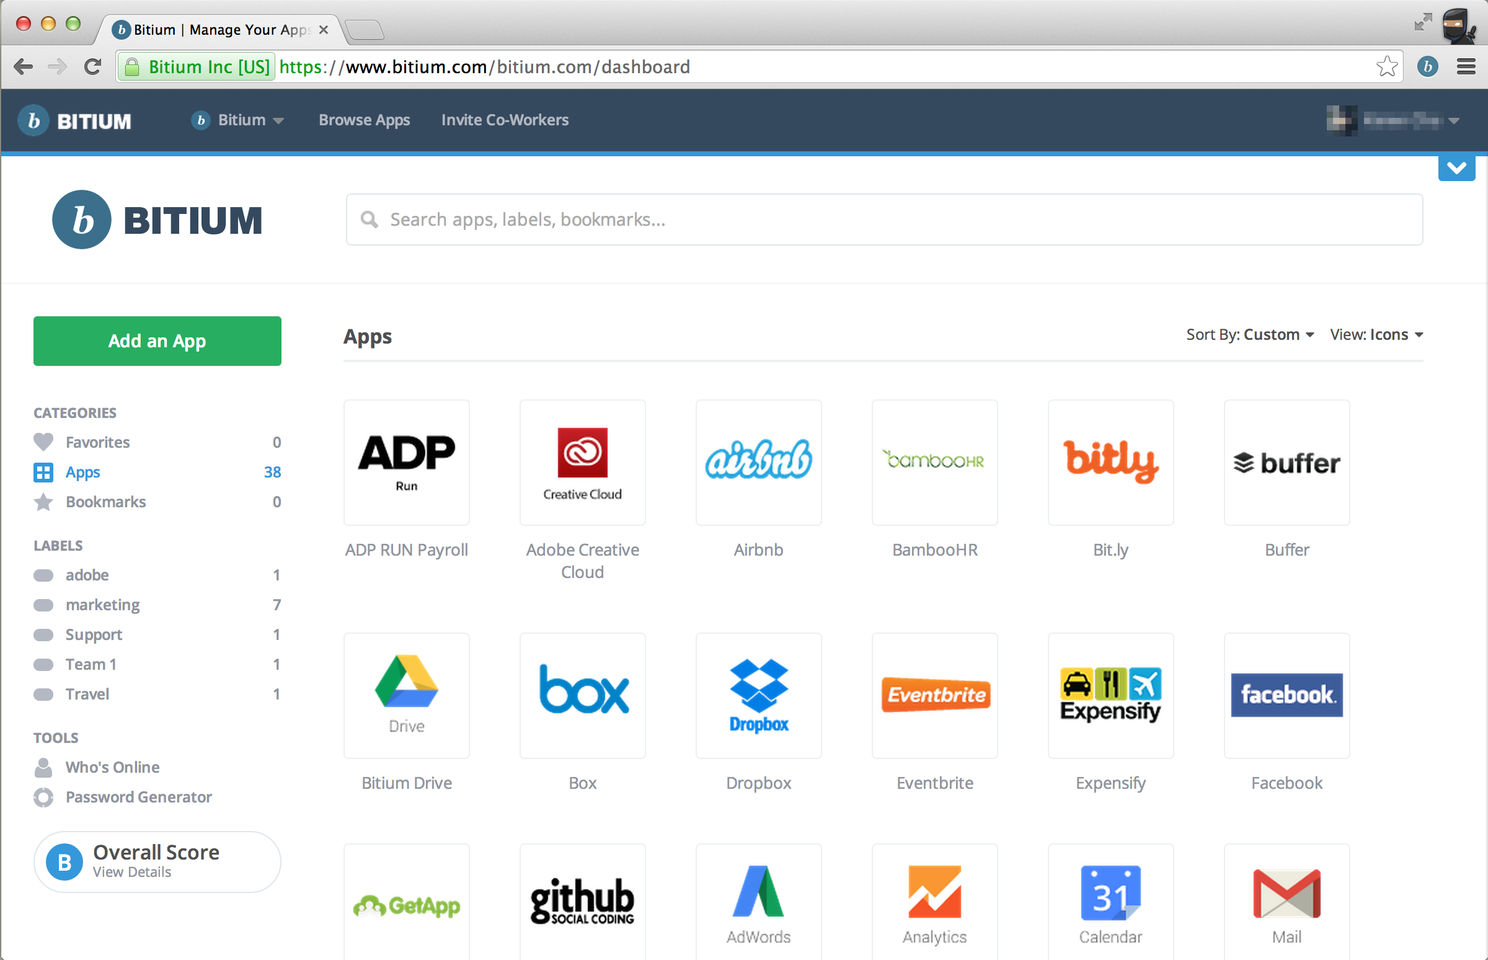The height and width of the screenshot is (960, 1488).
Task: Expand the Sort By Custom dropdown
Action: click(x=1249, y=335)
